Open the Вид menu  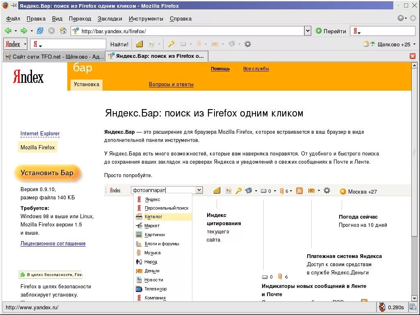tap(57, 19)
